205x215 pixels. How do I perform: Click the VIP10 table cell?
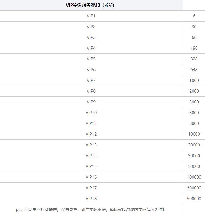[91, 113]
